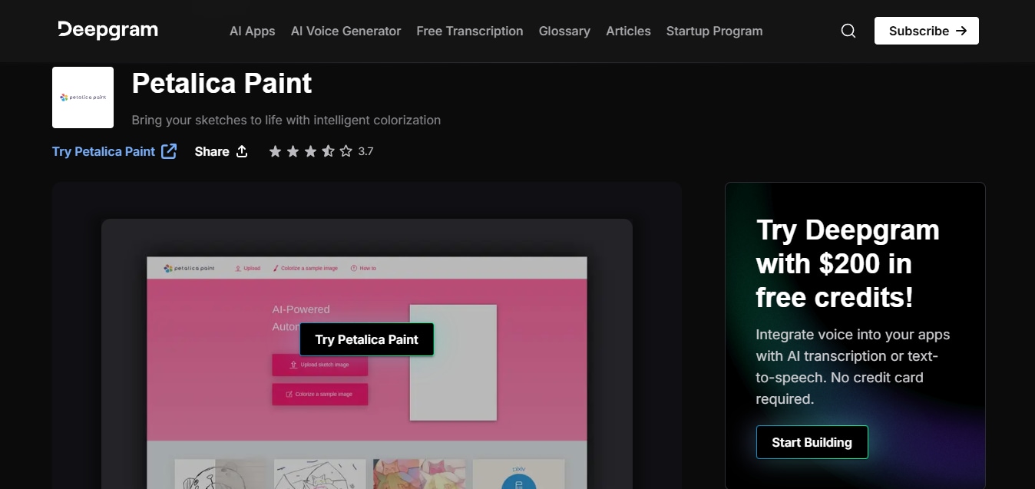
Task: Click the Petalica Paint logo thumbnail
Action: [x=83, y=97]
